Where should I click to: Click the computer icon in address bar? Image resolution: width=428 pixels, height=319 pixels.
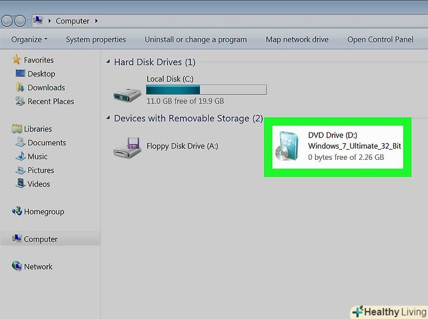pos(38,20)
